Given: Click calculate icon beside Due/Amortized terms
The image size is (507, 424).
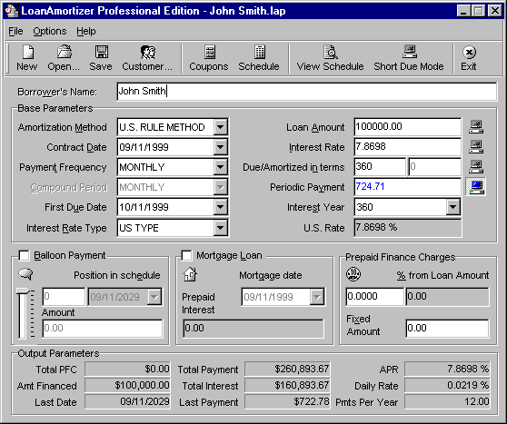Looking at the screenshot, I should click(x=476, y=167).
